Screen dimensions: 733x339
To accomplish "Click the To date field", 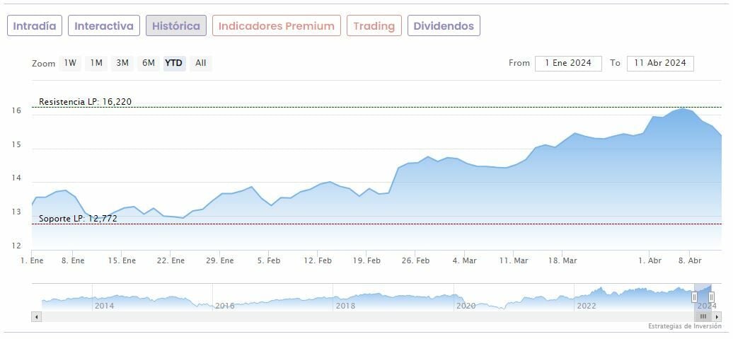I will pos(659,63).
